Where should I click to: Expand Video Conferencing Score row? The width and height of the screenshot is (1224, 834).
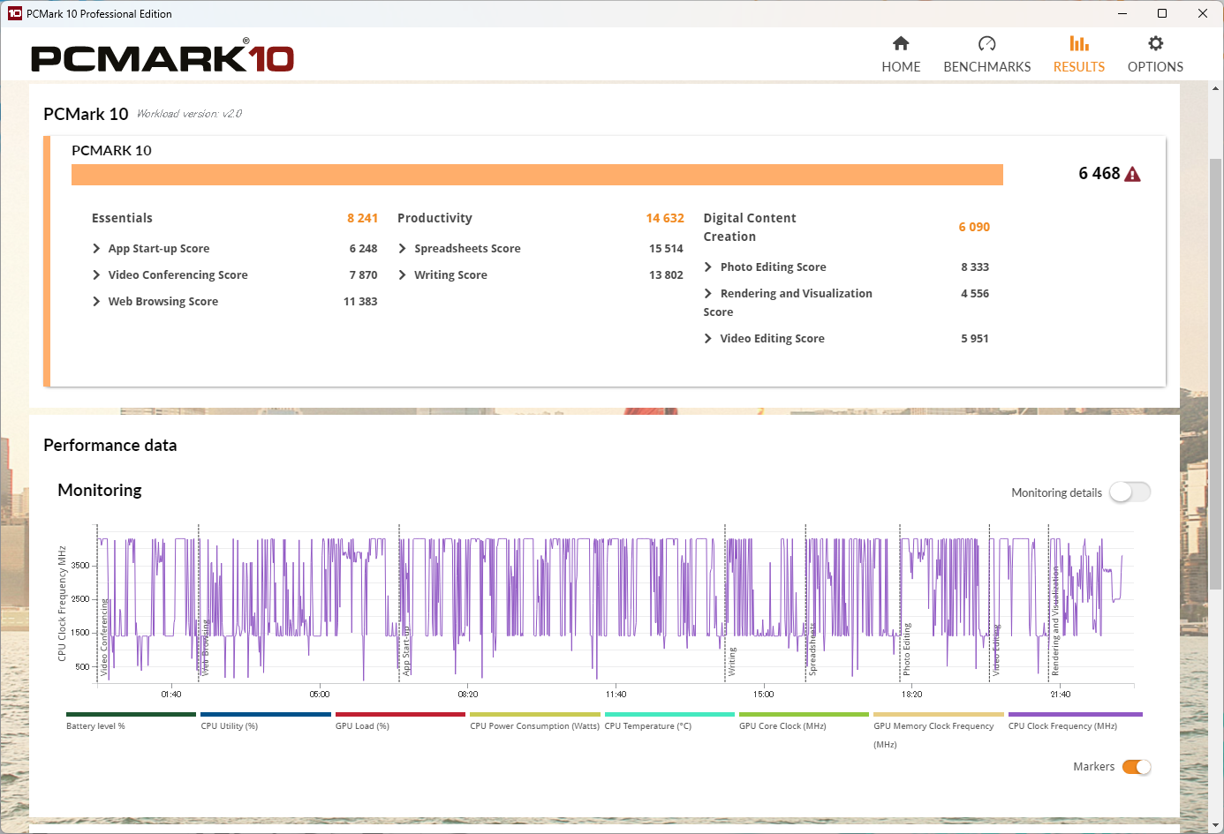click(x=97, y=275)
